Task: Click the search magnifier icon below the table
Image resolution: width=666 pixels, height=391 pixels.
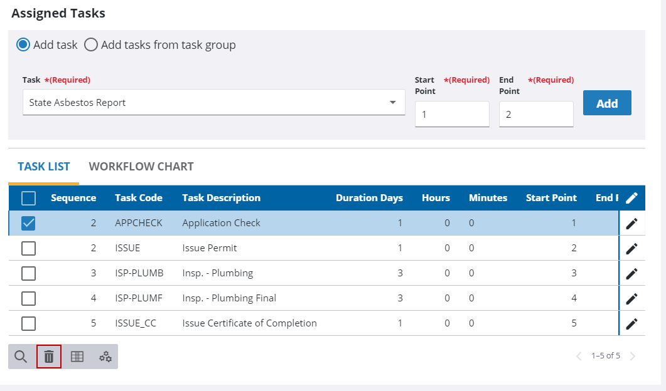Action: click(x=21, y=357)
